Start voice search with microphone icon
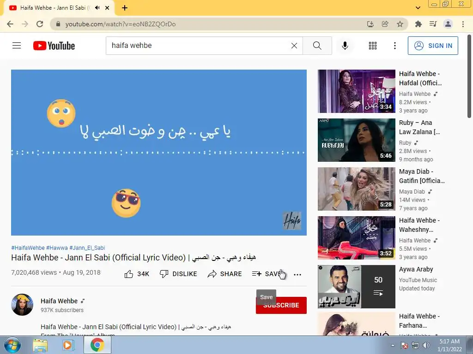 pyautogui.click(x=345, y=46)
